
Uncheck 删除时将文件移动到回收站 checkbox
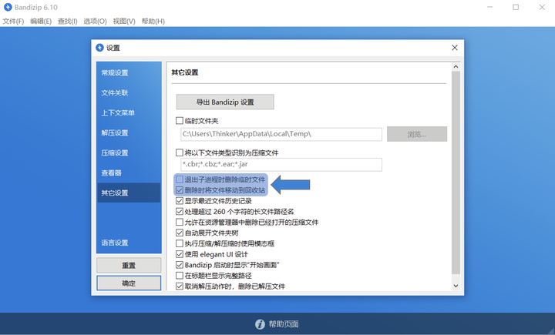pos(180,190)
